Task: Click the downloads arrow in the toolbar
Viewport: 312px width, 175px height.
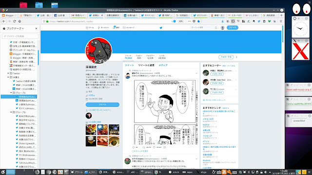Action: click(x=222, y=21)
